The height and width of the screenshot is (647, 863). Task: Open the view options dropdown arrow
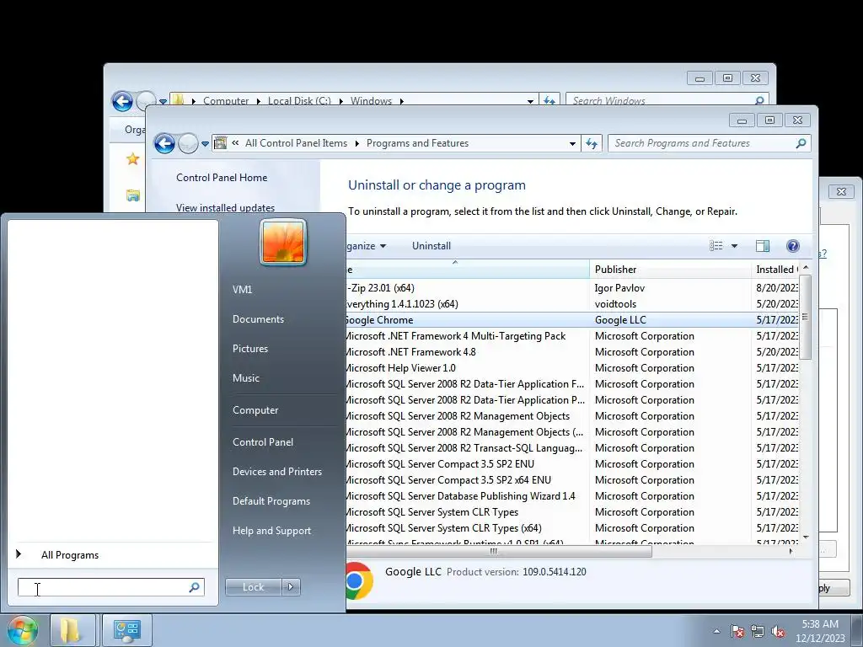click(734, 246)
